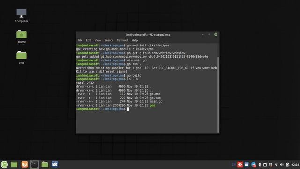The image size is (300, 169).
Task: Click the 'ls -la' command line
Action: 132,79
